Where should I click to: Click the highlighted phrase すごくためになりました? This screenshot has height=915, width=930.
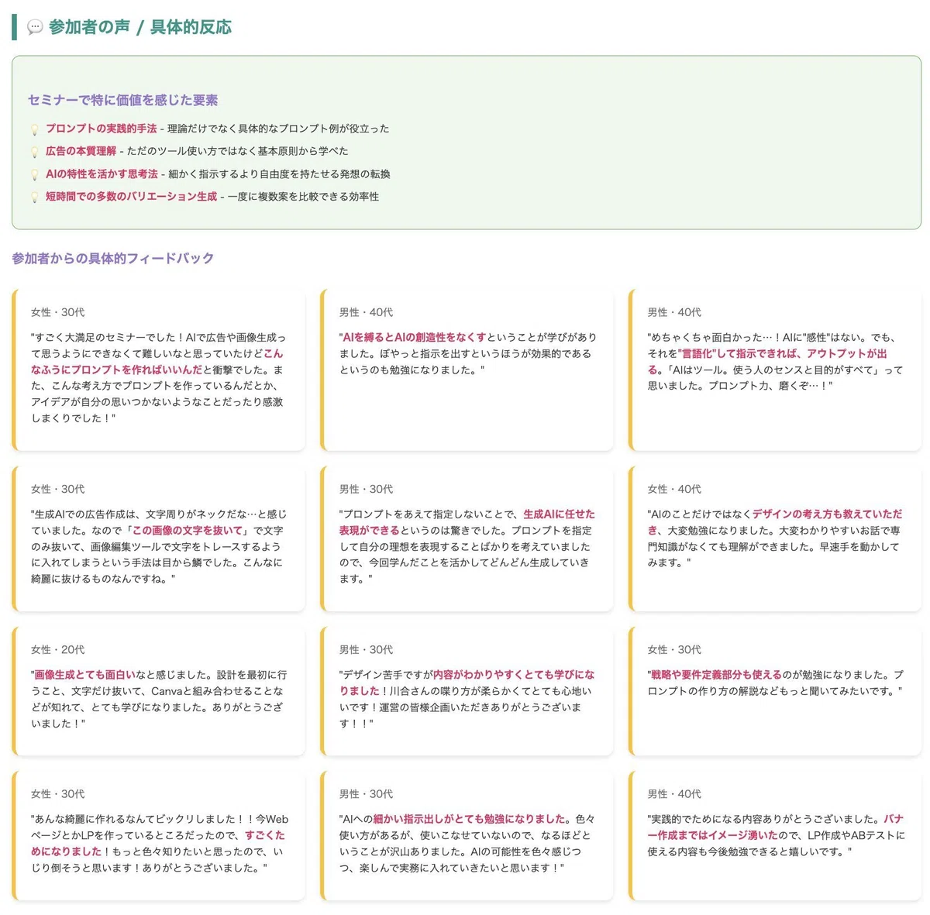click(x=158, y=843)
